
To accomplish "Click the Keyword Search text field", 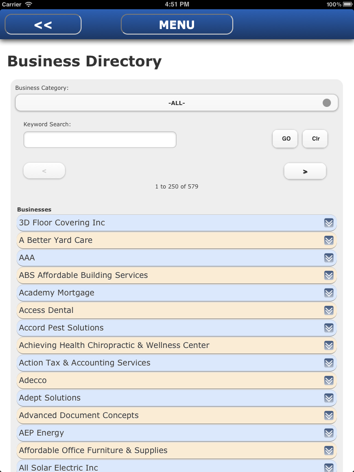I will pos(100,140).
